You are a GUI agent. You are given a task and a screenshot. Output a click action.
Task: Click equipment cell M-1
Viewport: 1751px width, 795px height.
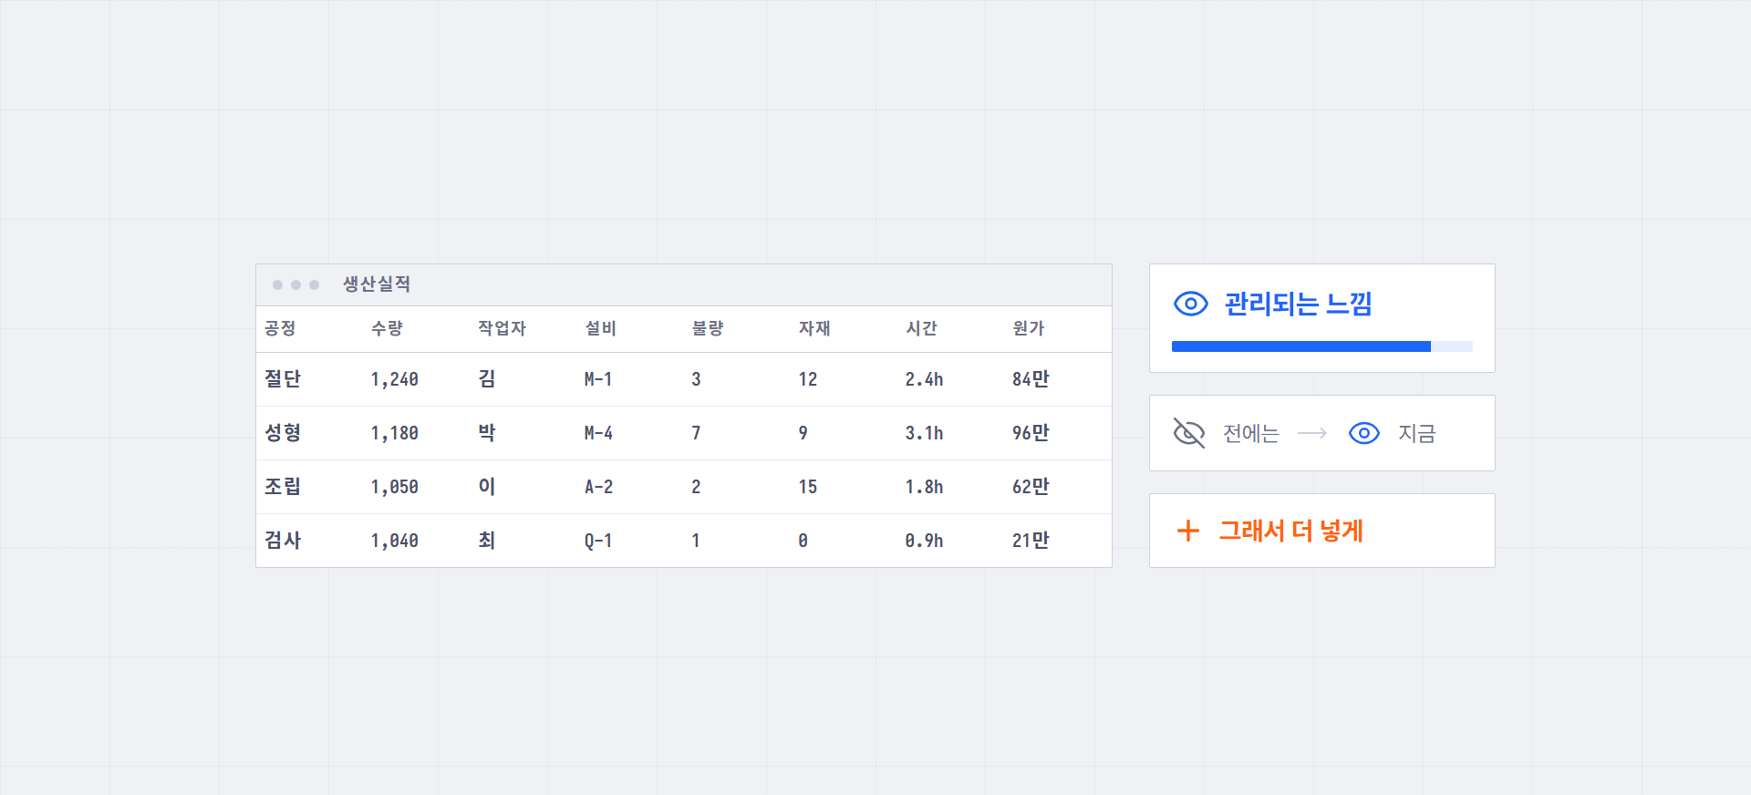click(x=598, y=379)
